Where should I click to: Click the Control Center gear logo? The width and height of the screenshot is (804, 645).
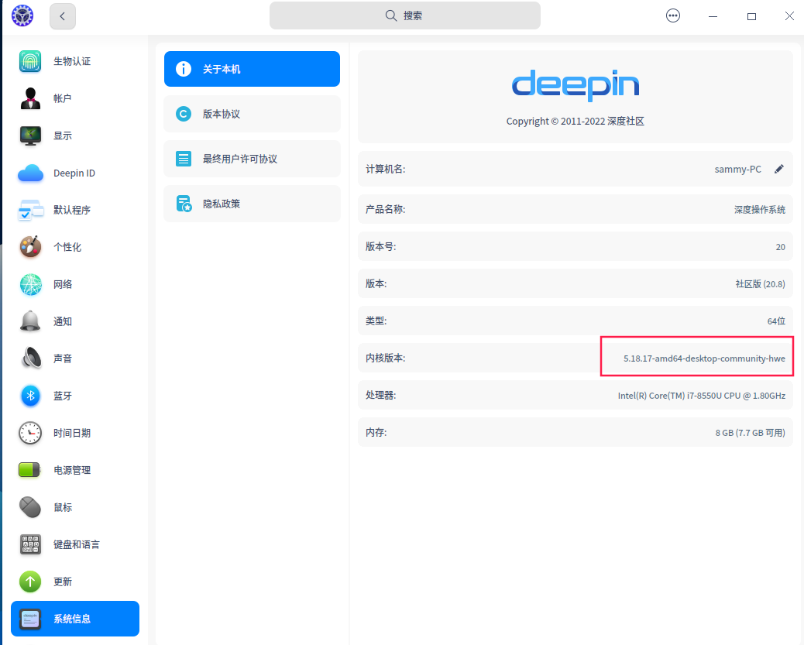point(22,15)
